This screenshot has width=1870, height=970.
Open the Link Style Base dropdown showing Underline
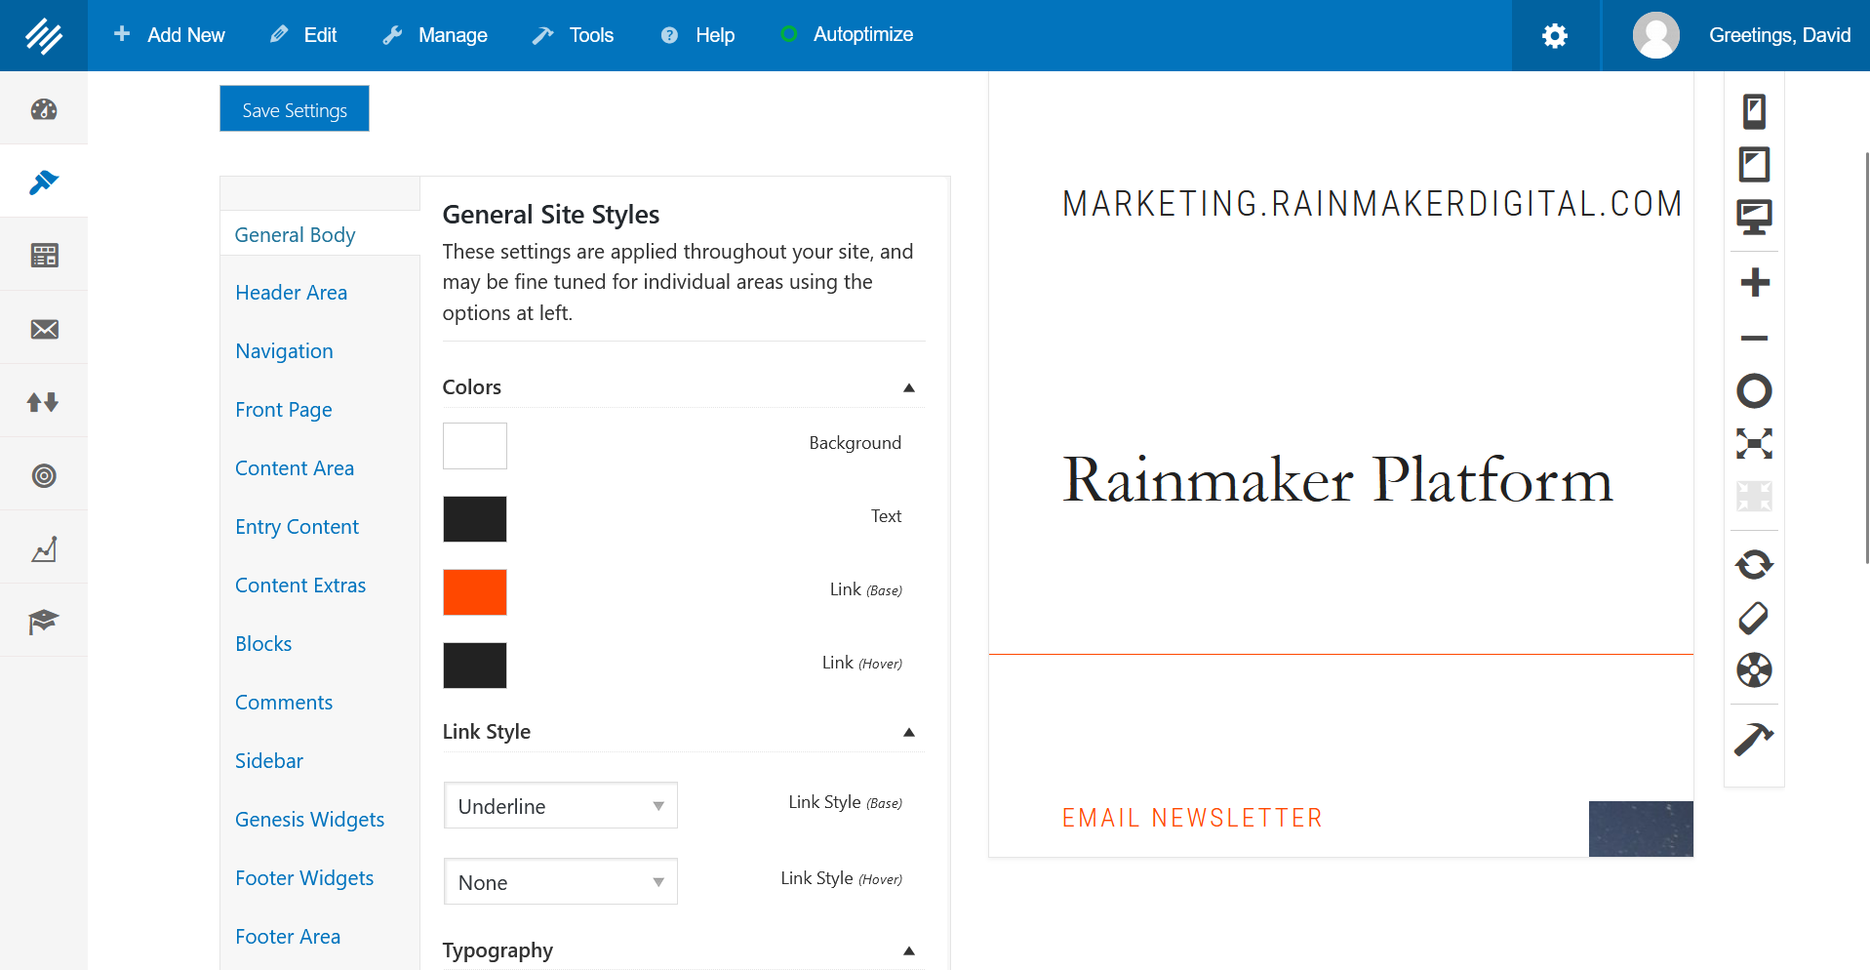click(560, 805)
